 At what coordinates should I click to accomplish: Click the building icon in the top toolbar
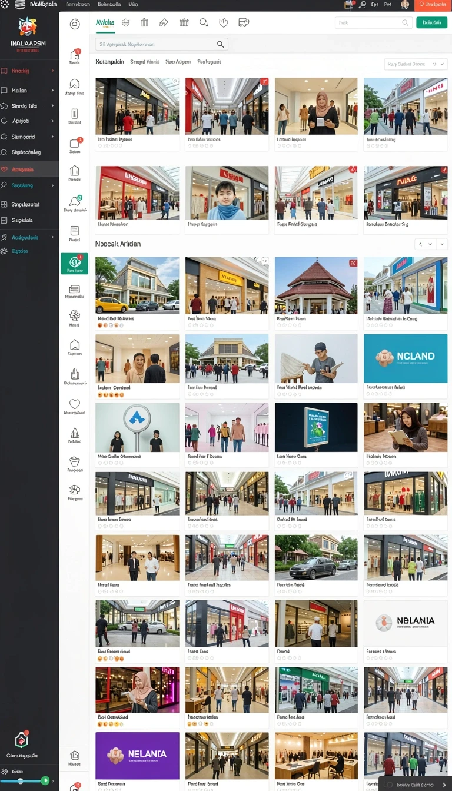tap(144, 22)
